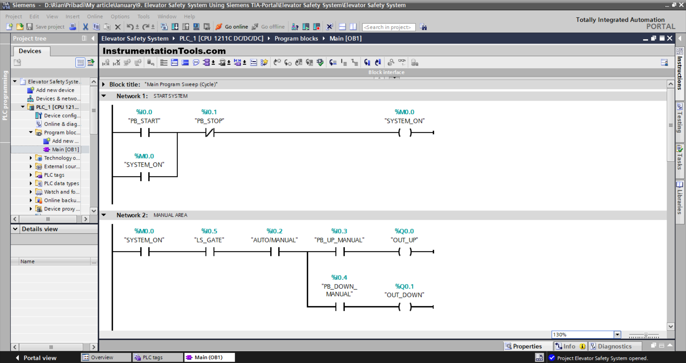
Task: Click the Copy icon in toolbar
Action: click(x=96, y=27)
